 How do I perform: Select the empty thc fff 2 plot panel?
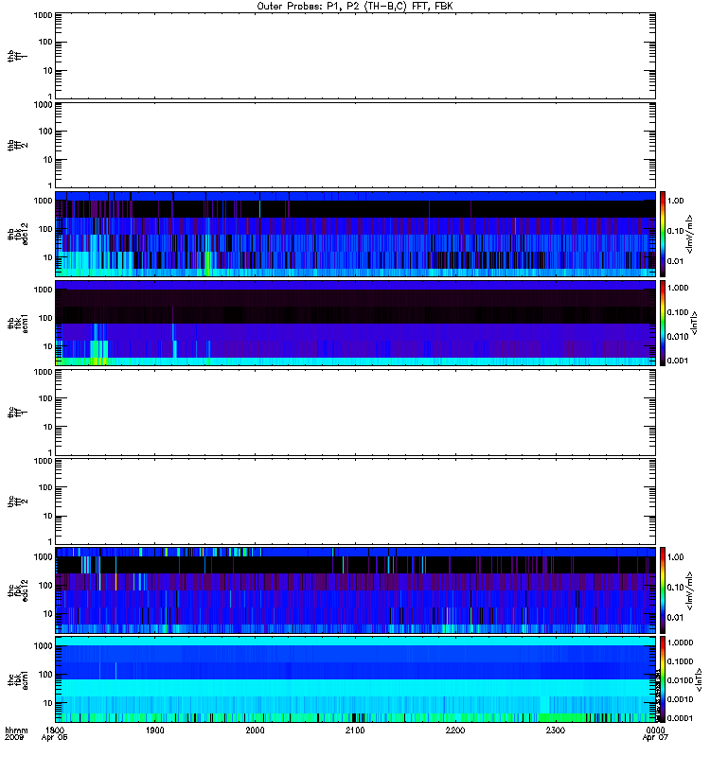[355, 502]
